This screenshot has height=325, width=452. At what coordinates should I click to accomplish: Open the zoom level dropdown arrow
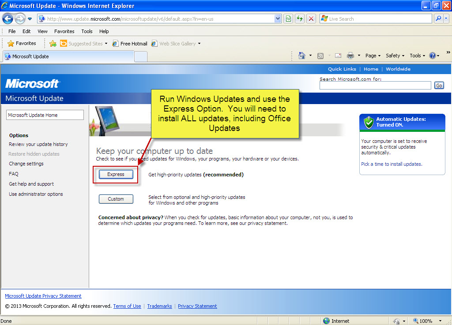tap(440, 321)
